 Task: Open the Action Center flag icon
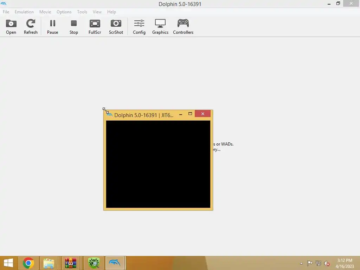click(x=310, y=263)
